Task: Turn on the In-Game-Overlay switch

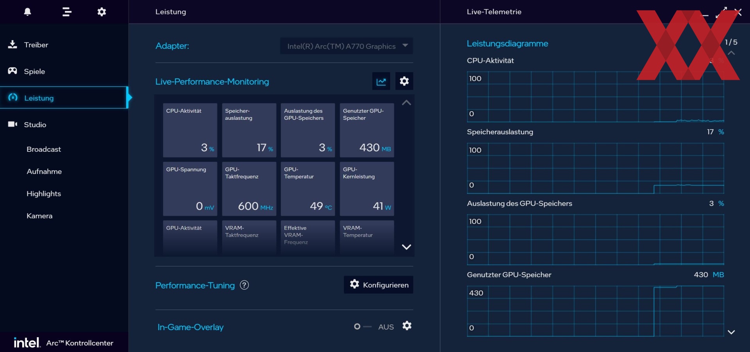Action: pos(362,327)
